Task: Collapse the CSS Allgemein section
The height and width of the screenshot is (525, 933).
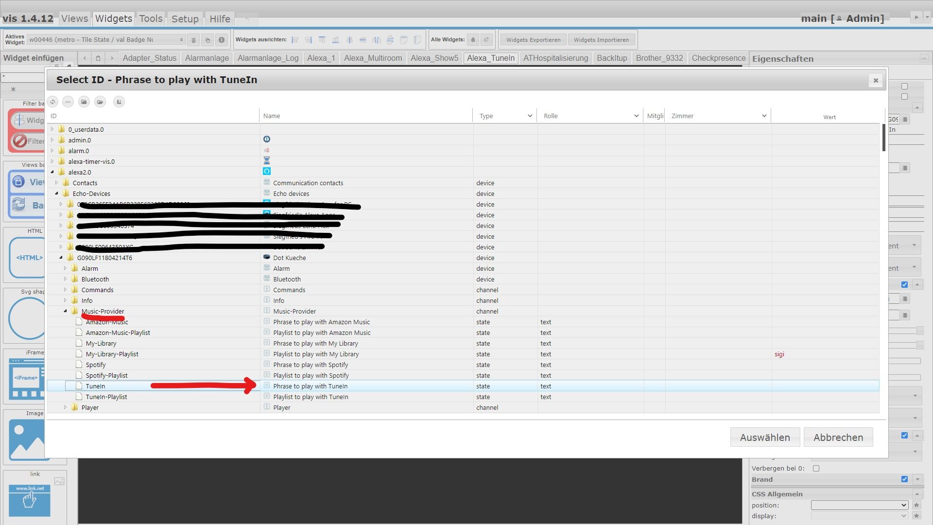Action: point(917,494)
